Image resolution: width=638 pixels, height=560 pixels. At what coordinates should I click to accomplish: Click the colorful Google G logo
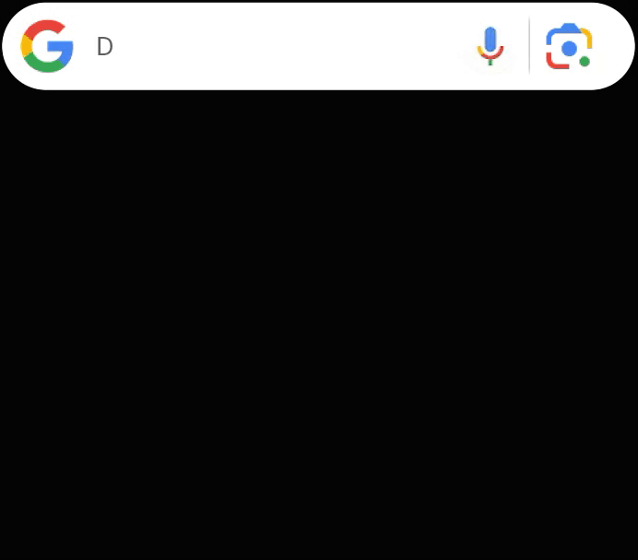click(47, 46)
